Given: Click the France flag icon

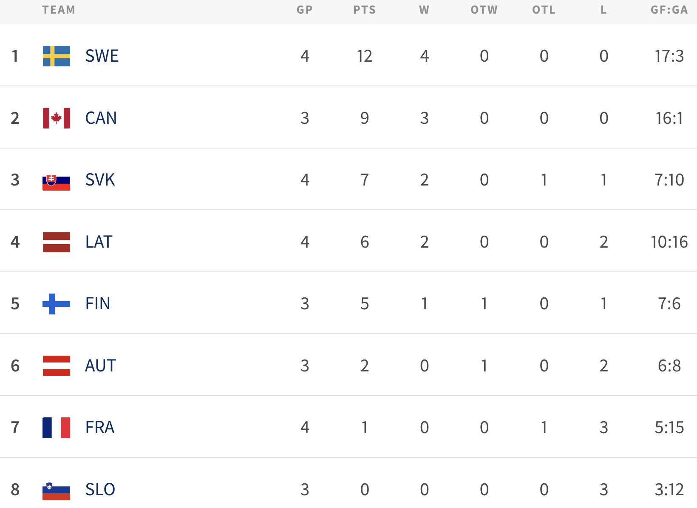Looking at the screenshot, I should [57, 428].
